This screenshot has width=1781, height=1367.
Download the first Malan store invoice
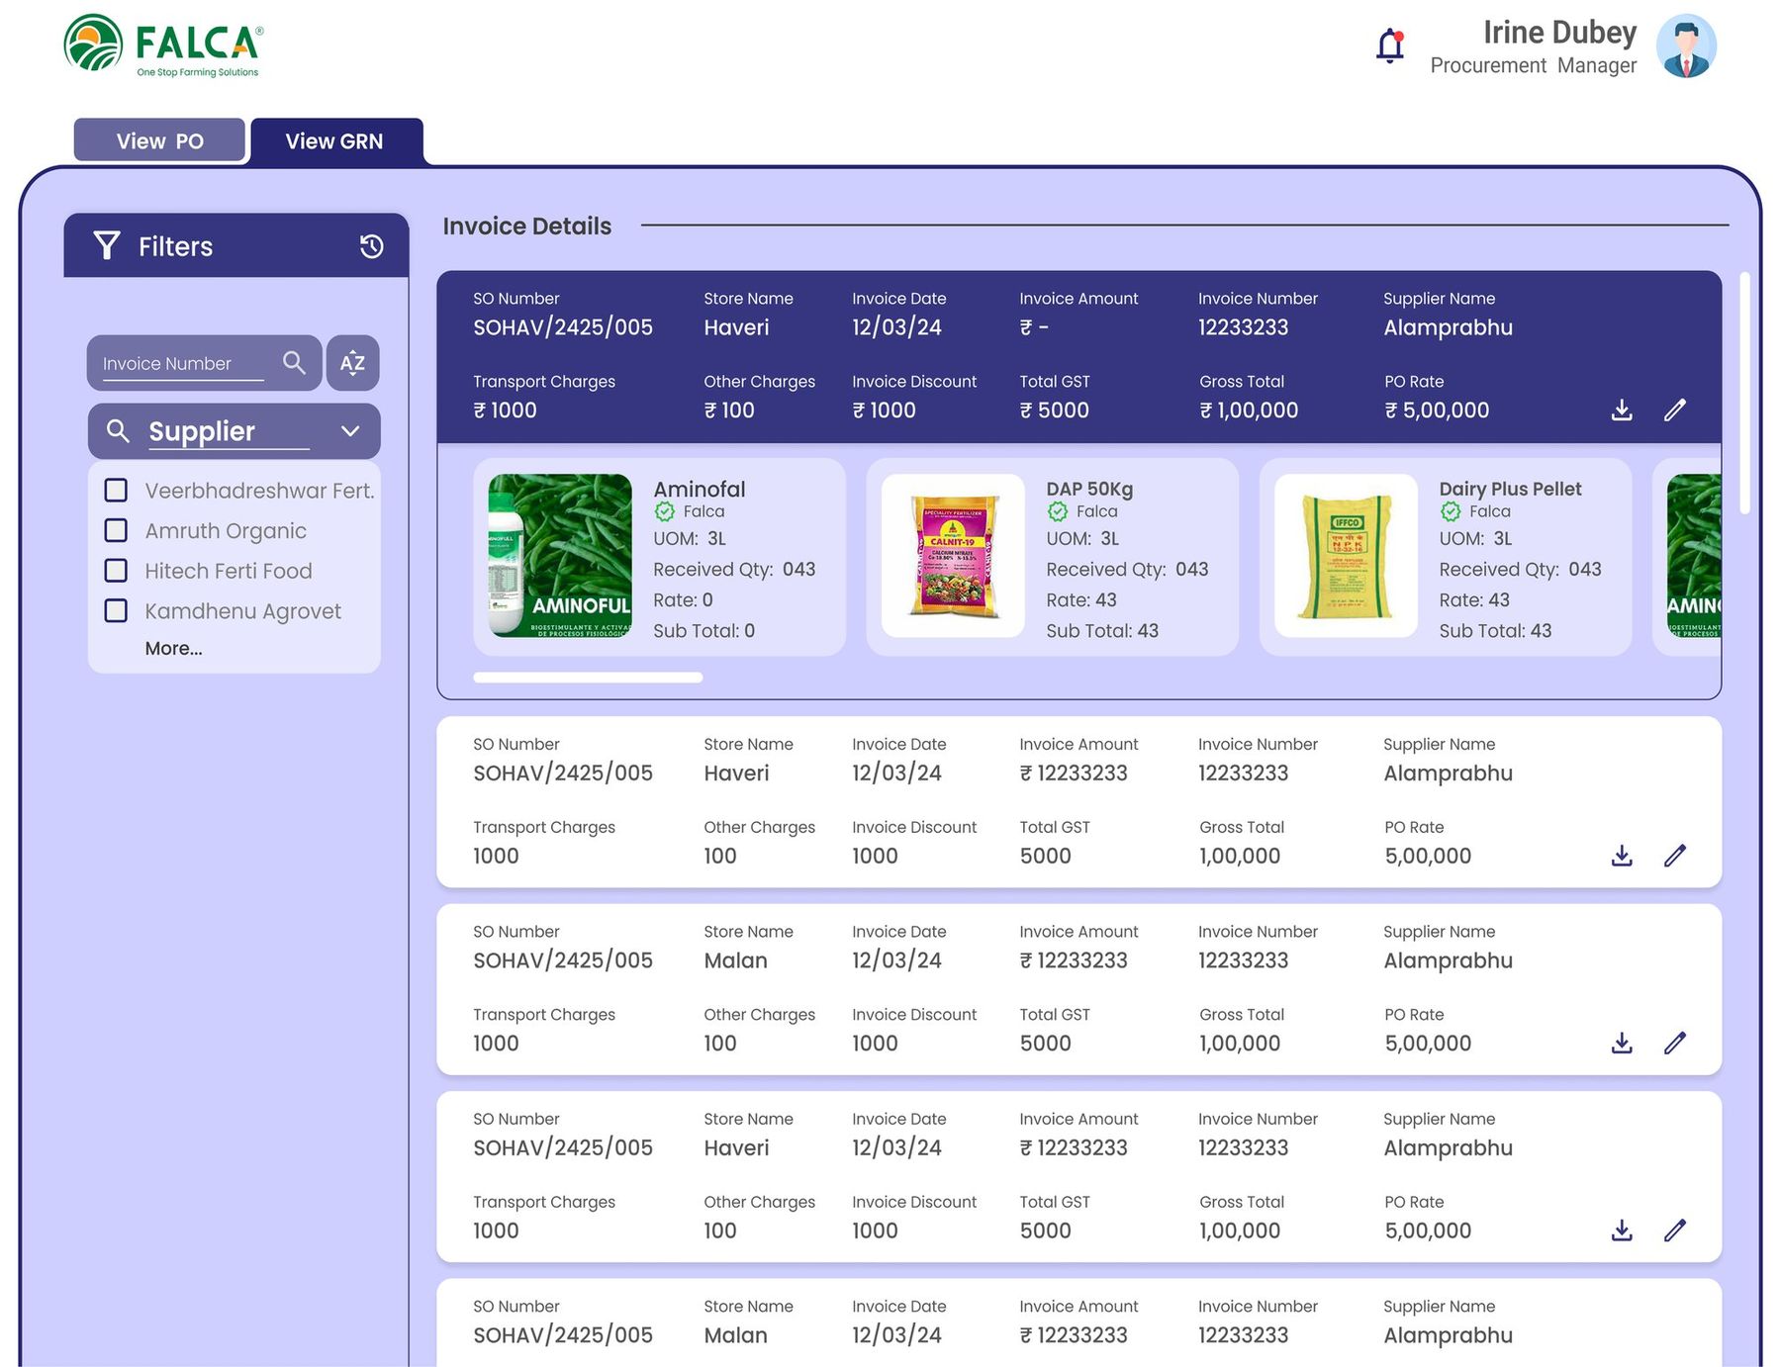coord(1622,1043)
